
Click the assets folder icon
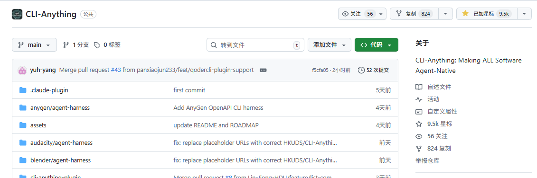click(x=23, y=125)
